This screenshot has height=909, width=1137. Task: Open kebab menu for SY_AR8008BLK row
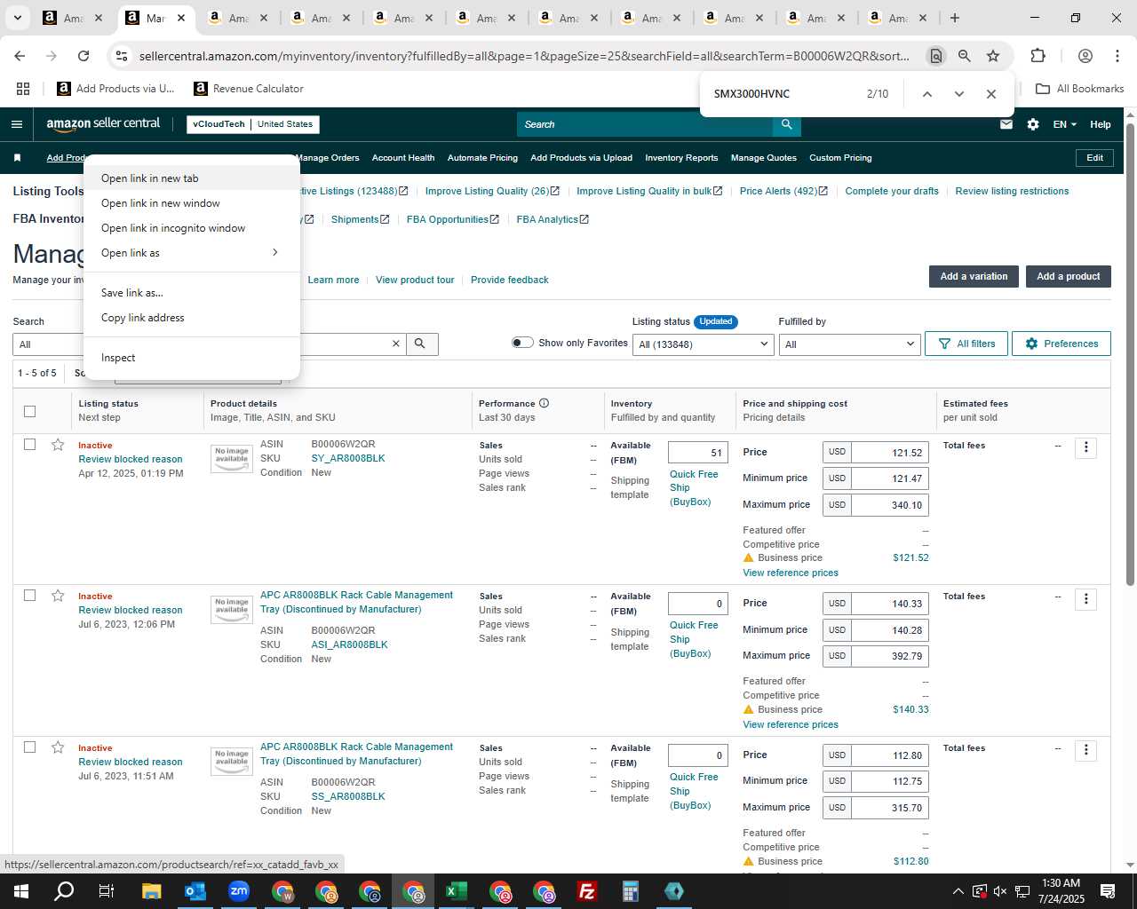pyautogui.click(x=1085, y=447)
